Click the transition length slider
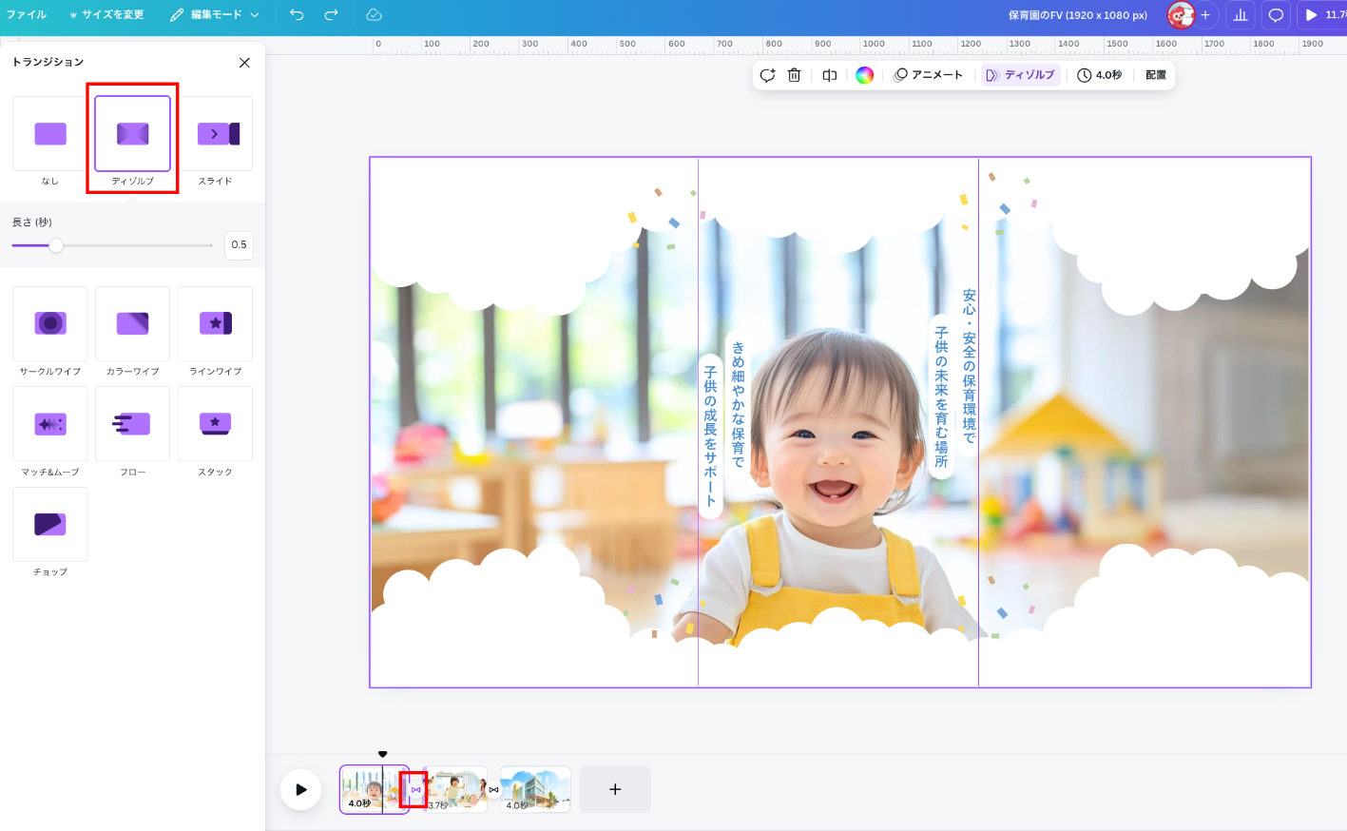1347x831 pixels. coord(112,245)
